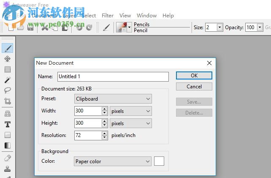
Task: Select the Shape tool
Action: point(8,135)
